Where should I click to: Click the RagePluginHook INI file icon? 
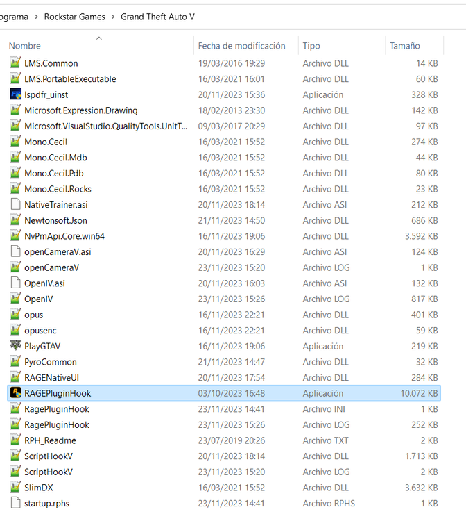15,408
